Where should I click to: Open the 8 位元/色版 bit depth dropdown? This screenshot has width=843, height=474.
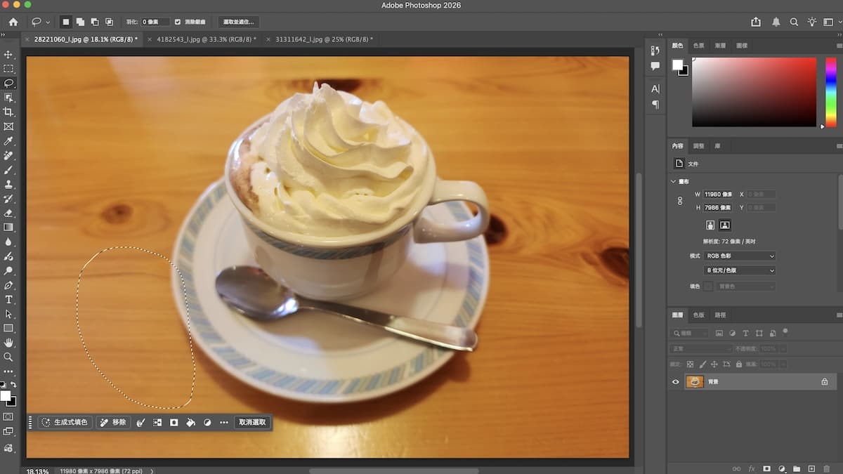pyautogui.click(x=740, y=270)
